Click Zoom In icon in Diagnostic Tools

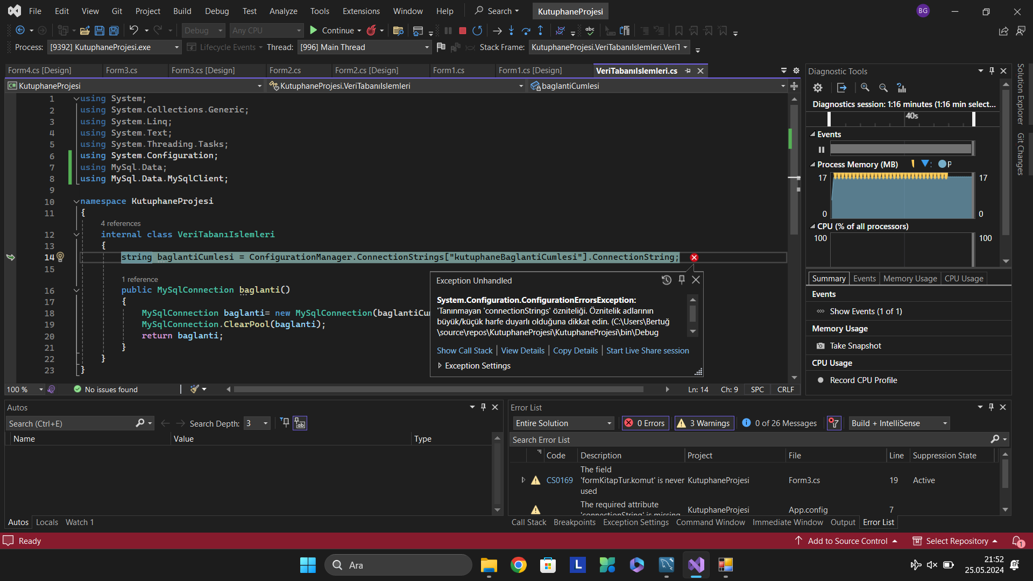point(865,88)
